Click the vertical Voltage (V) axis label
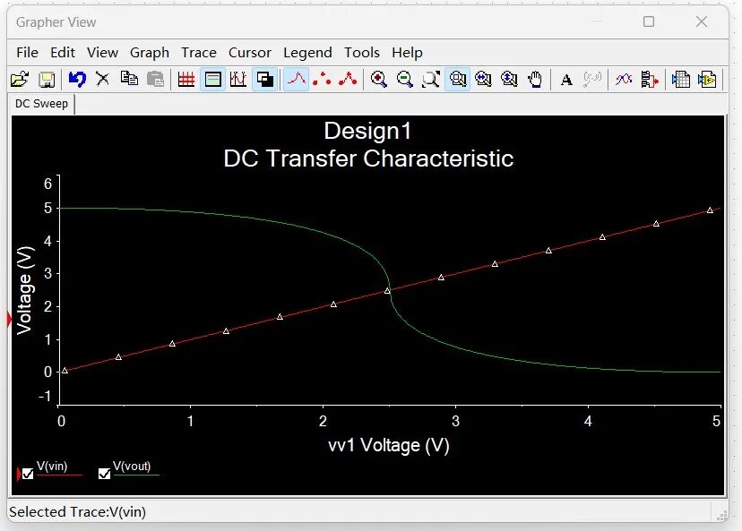Image resolution: width=742 pixels, height=531 pixels. coord(24,290)
